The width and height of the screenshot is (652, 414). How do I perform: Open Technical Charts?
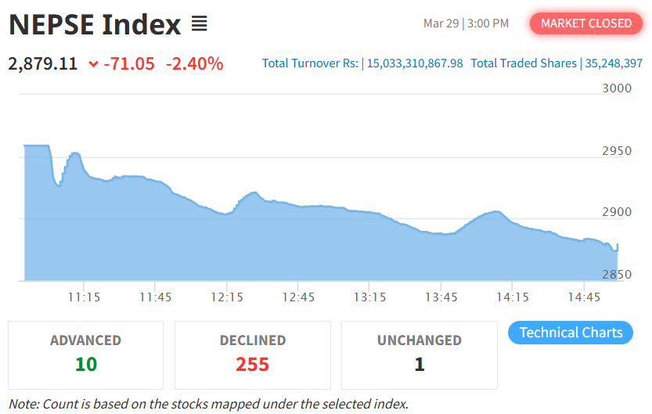pyautogui.click(x=571, y=333)
